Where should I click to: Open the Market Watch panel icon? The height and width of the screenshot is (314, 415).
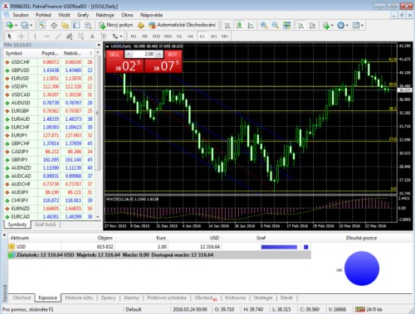[42, 26]
